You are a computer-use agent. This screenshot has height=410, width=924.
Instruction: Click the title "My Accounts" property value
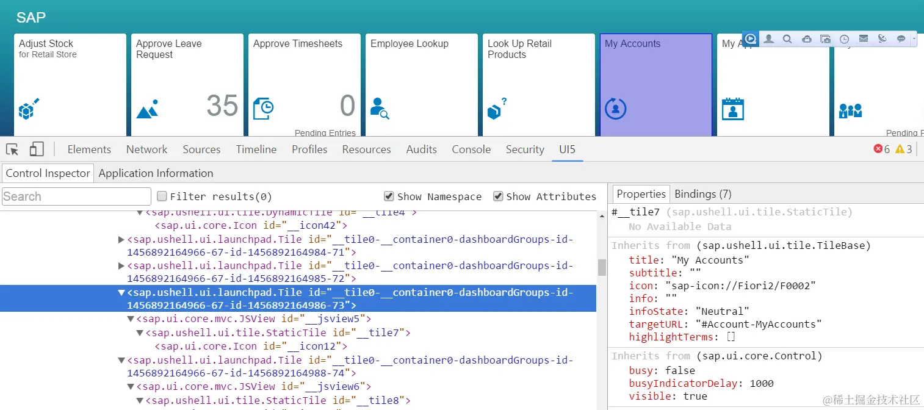pyautogui.click(x=710, y=260)
